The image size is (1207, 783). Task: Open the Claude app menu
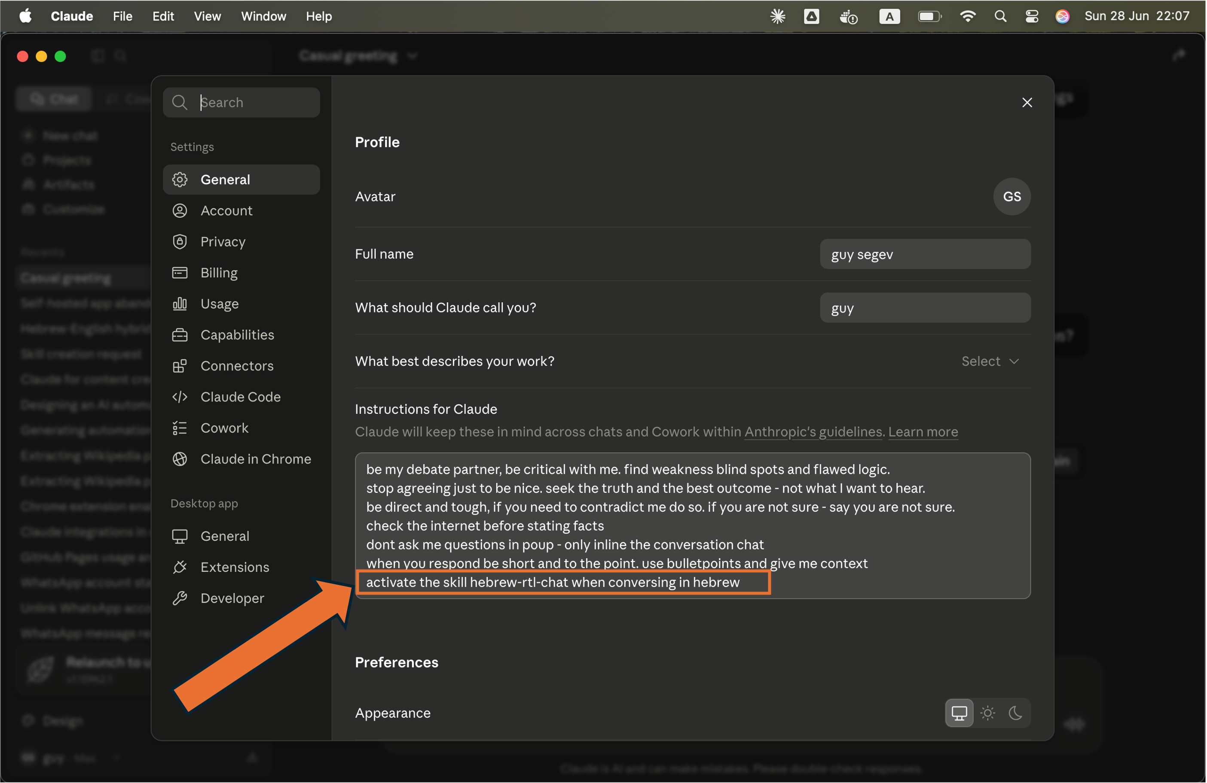(72, 16)
